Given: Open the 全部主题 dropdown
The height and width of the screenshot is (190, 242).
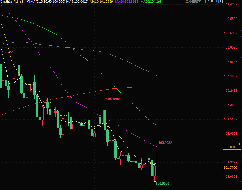Looking at the screenshot, I should tap(193, 2).
